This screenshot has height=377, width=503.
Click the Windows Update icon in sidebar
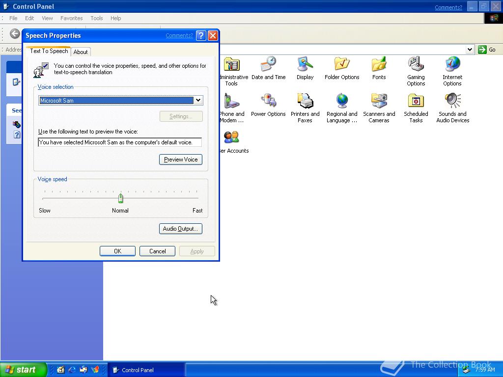click(x=16, y=124)
